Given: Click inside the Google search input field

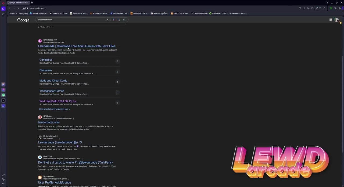Looking at the screenshot, I should click(70, 20).
